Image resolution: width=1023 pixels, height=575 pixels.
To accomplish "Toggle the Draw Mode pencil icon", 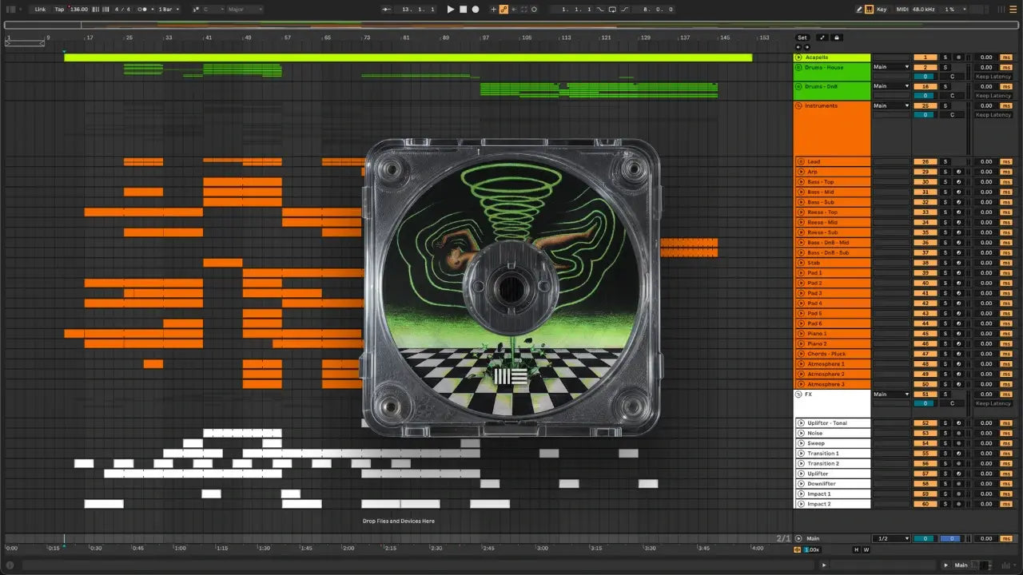I will point(860,10).
